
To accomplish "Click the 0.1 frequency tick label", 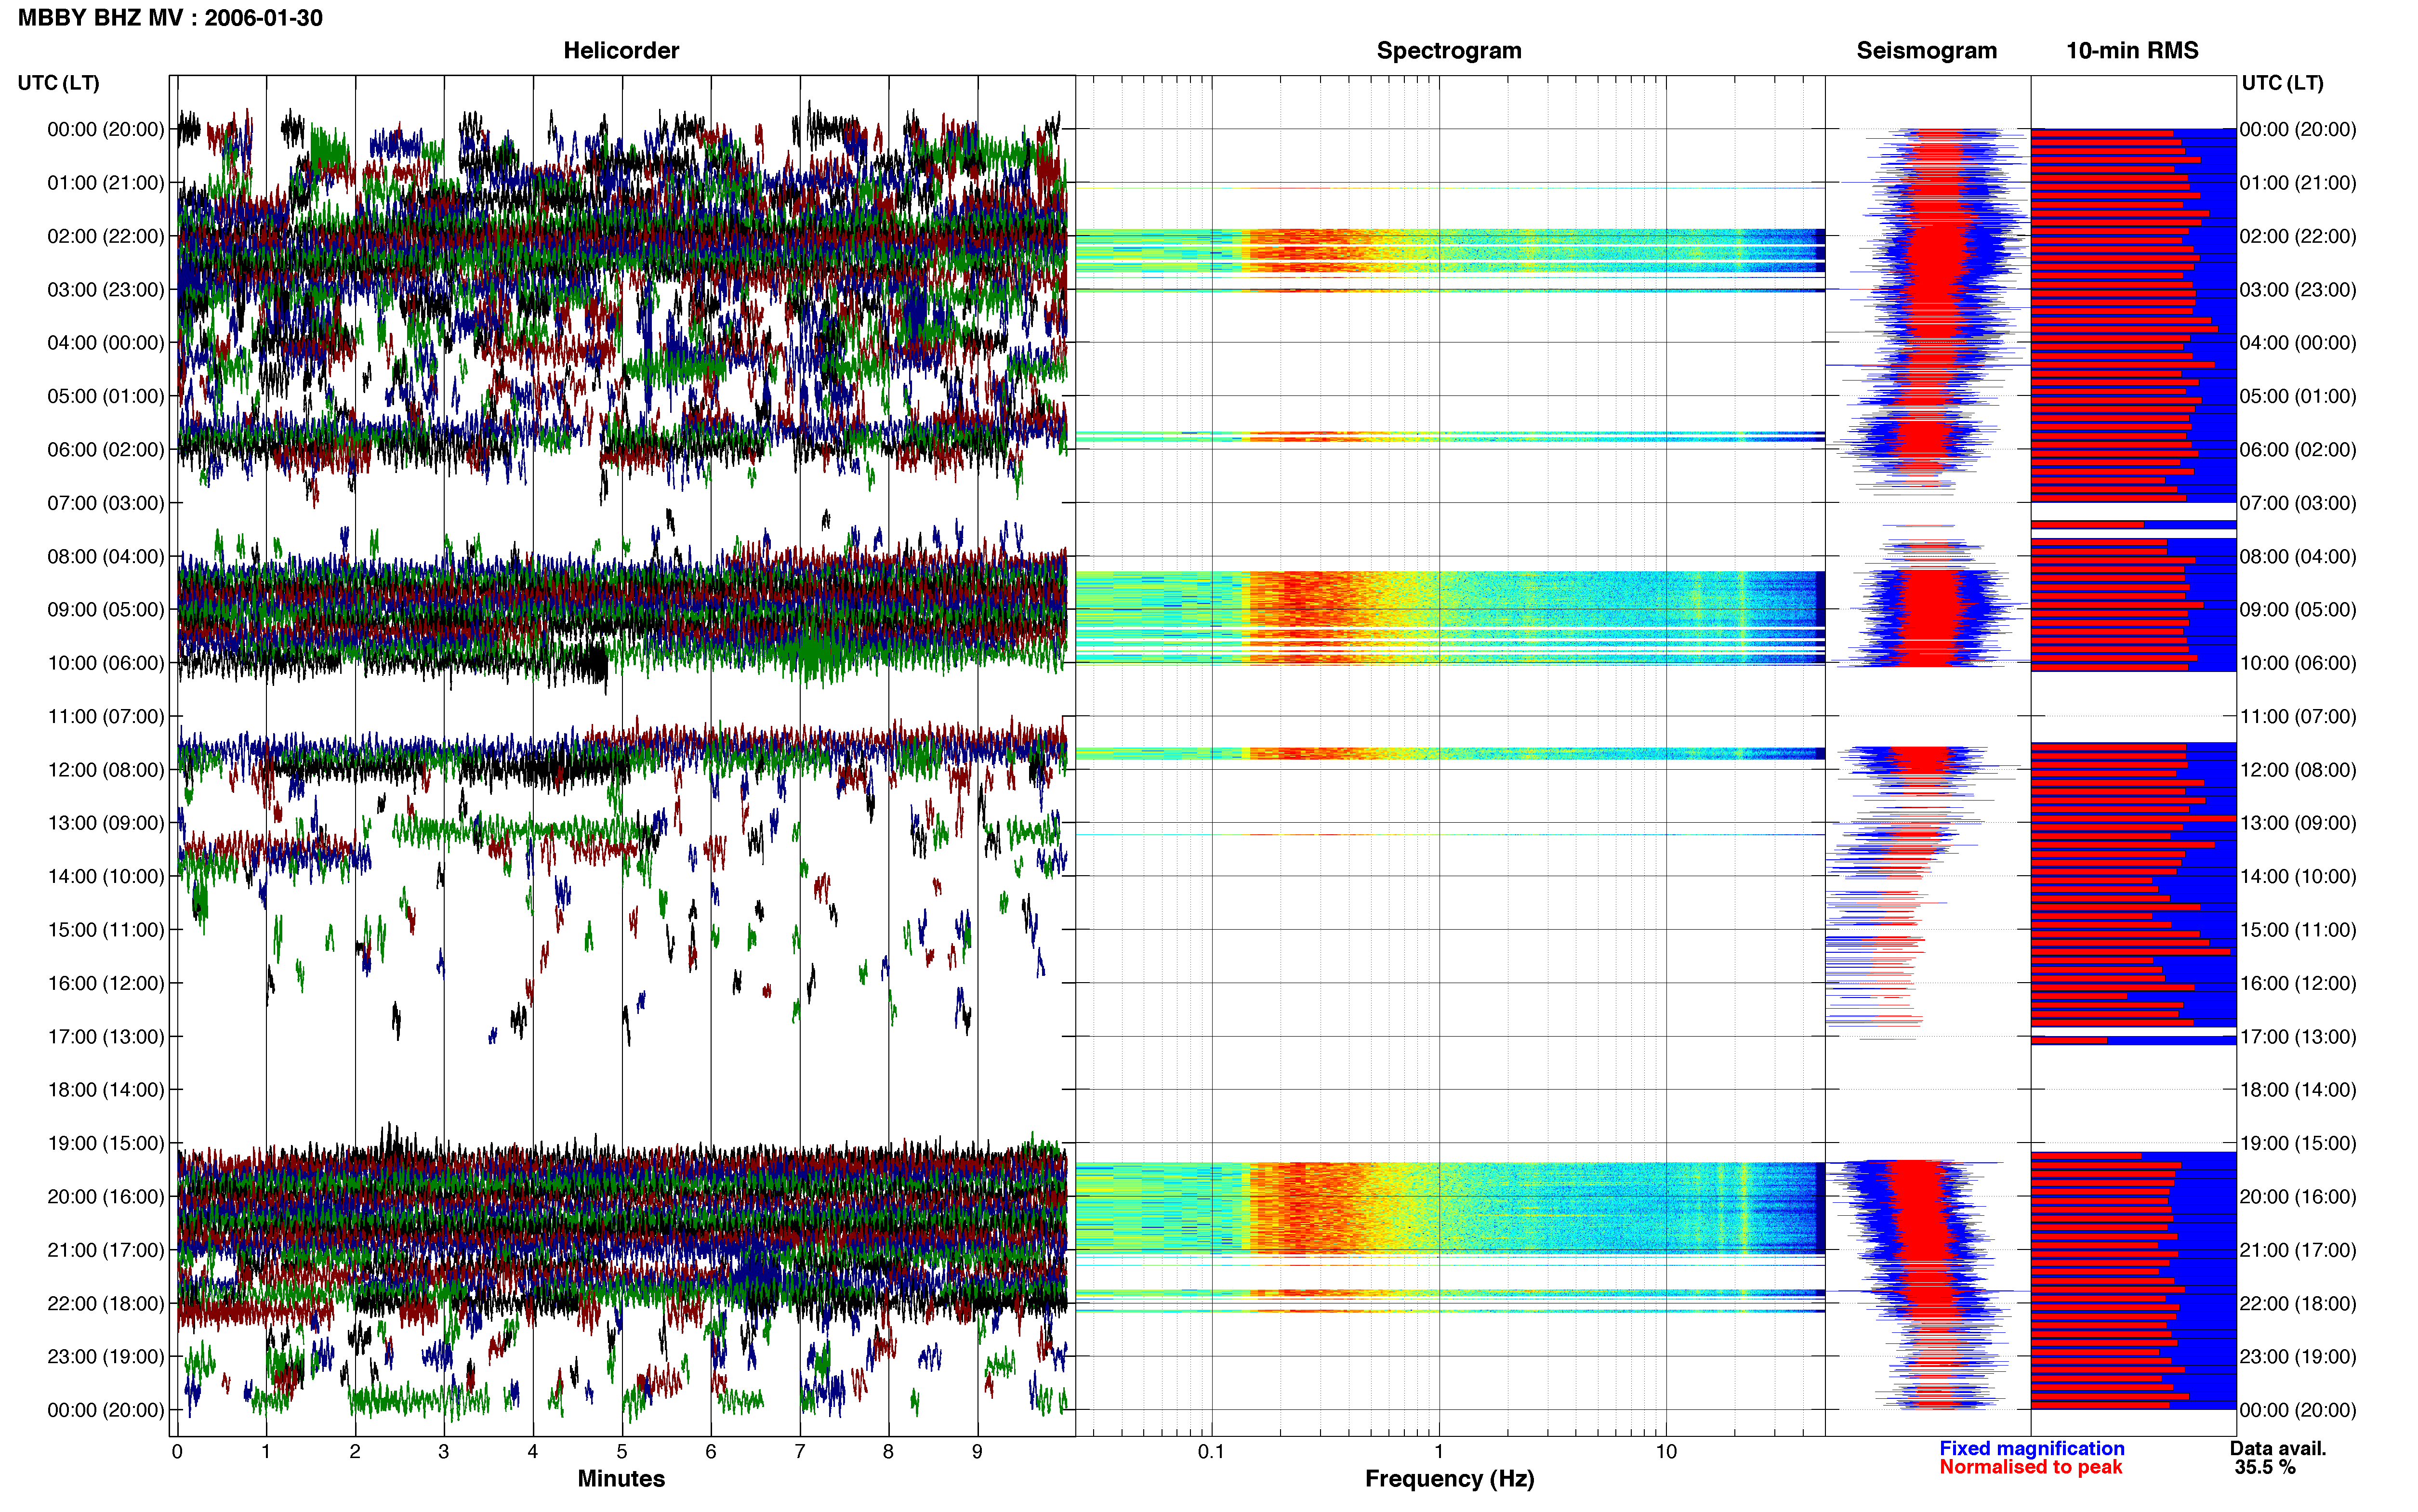I will [x=1211, y=1452].
